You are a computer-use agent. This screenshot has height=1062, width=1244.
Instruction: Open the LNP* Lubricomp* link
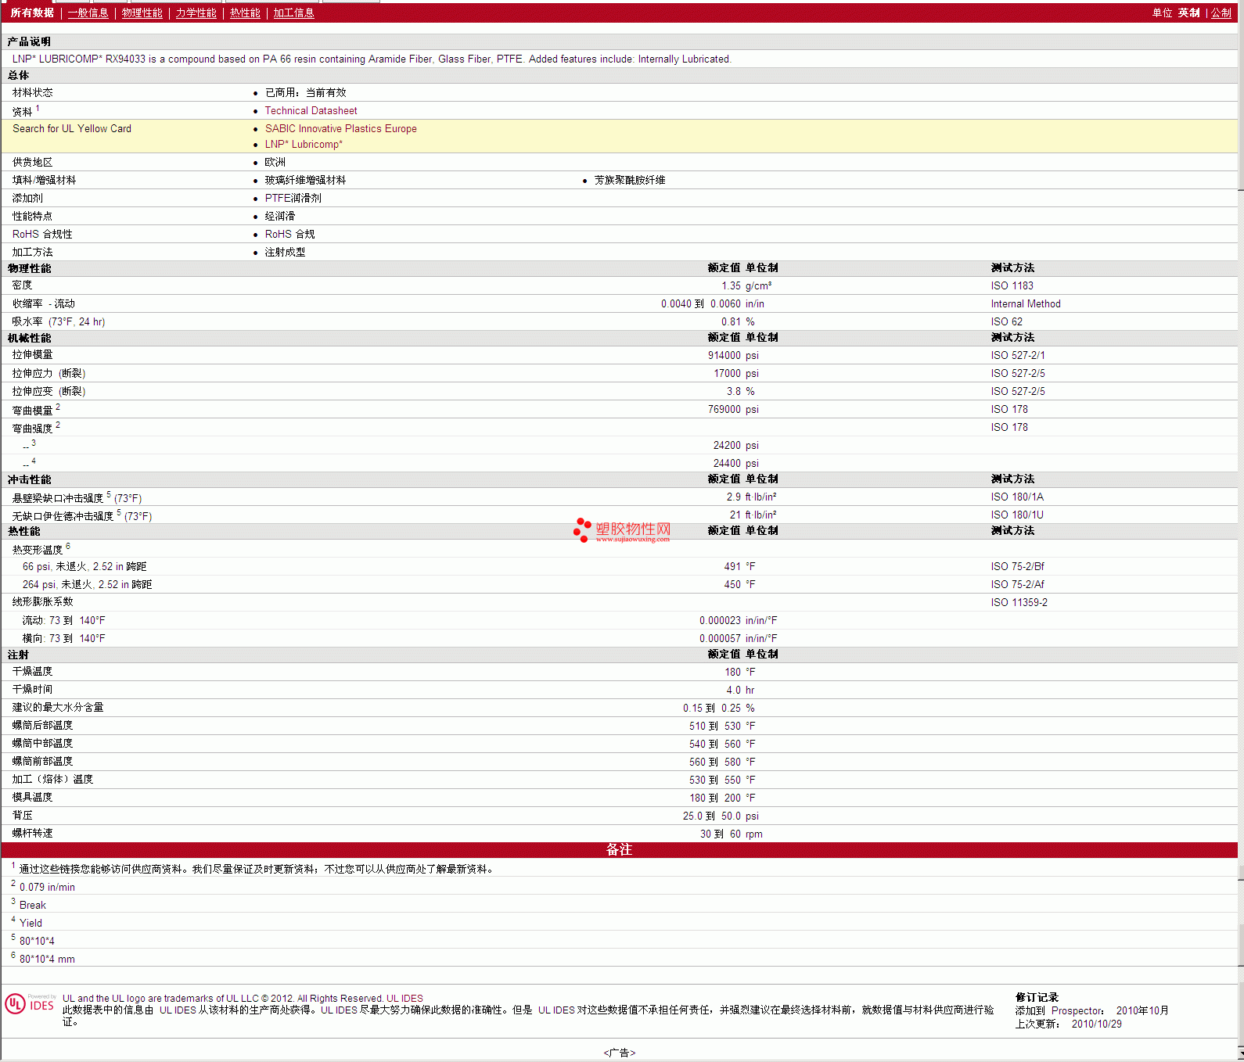point(304,145)
